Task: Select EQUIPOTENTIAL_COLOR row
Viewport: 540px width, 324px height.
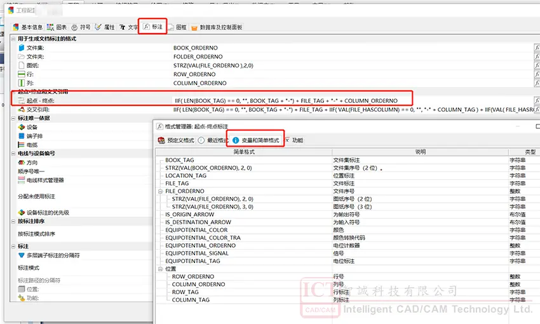Action: [x=196, y=230]
